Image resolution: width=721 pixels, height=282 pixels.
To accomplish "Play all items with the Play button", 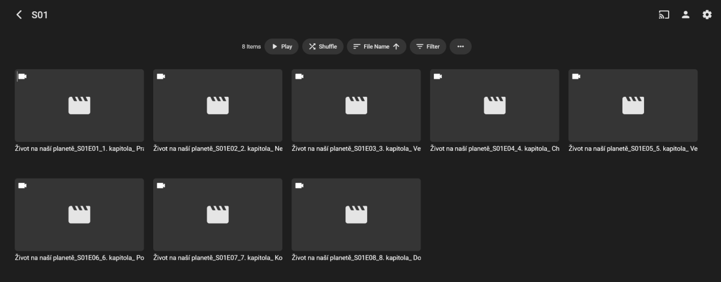I will click(x=282, y=46).
